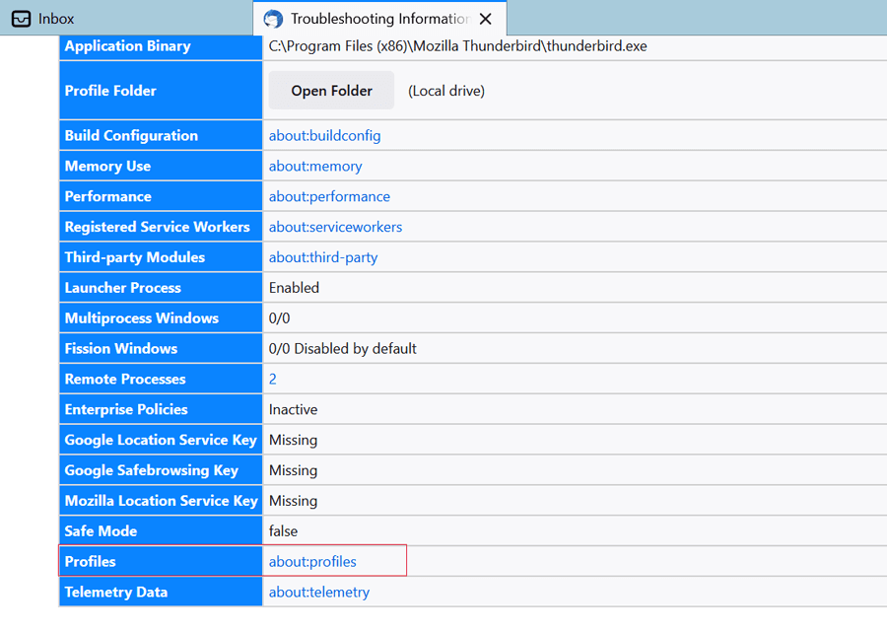The image size is (887, 631).
Task: Click the Google Location Service Key header
Action: [161, 440]
